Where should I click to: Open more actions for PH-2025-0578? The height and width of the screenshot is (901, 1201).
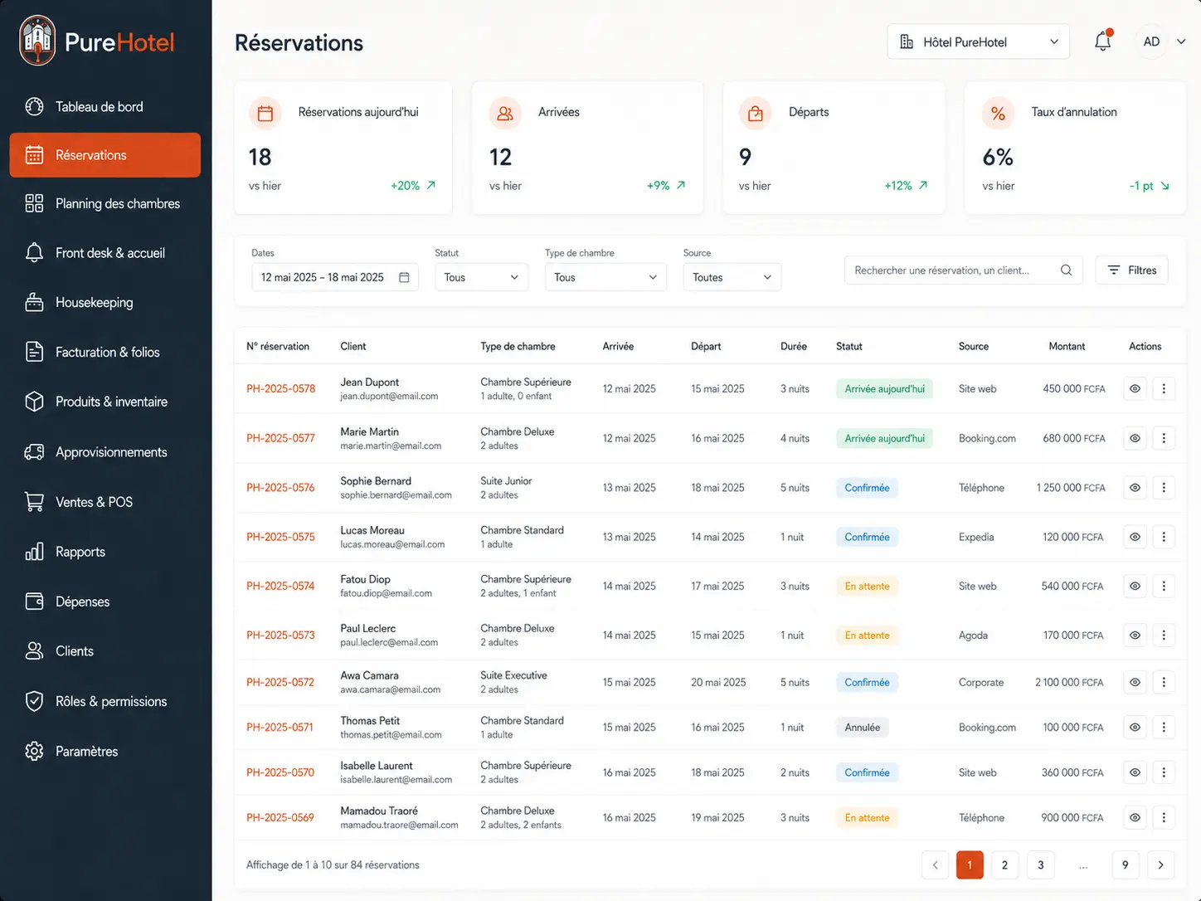(1164, 388)
